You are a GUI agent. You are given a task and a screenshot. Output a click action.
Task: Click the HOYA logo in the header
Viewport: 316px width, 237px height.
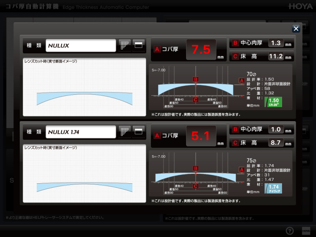pyautogui.click(x=300, y=6)
